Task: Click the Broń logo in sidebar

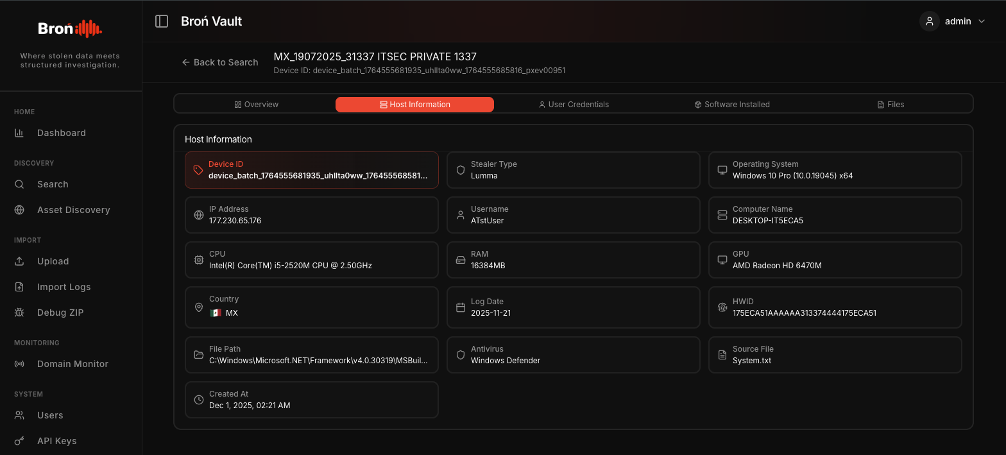Action: click(x=70, y=28)
